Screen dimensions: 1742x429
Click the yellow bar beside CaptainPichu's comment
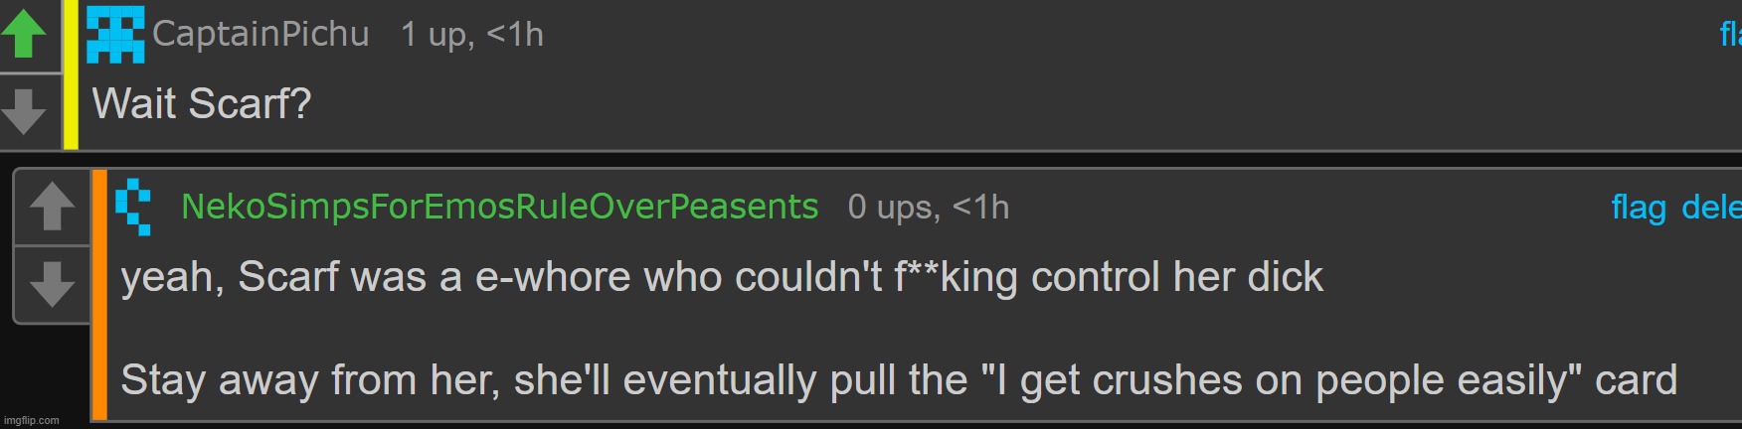click(x=71, y=74)
